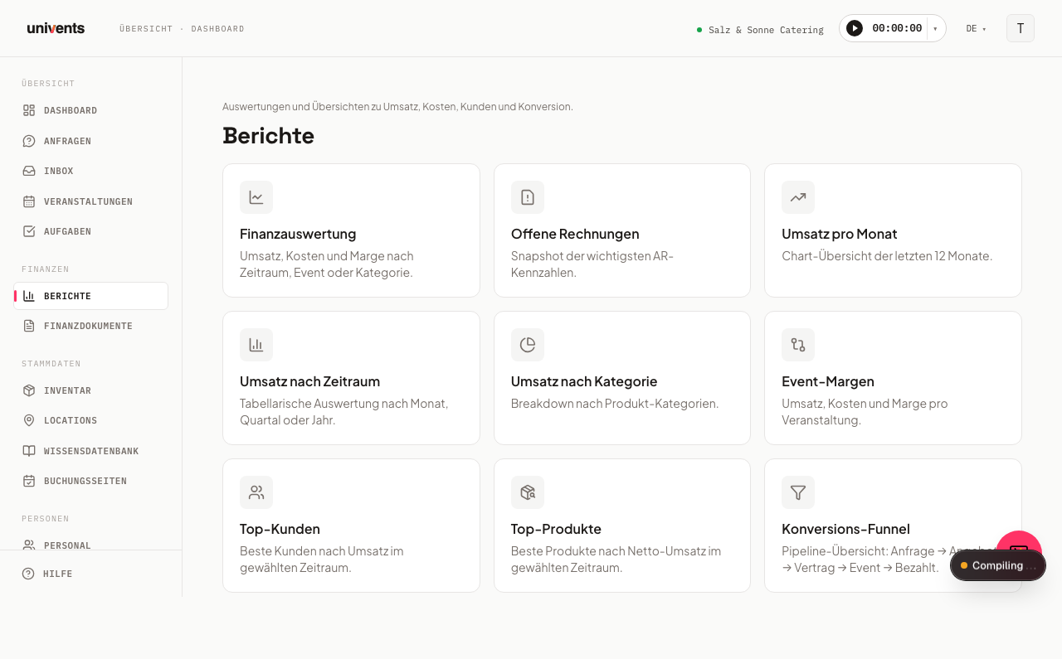The image size is (1062, 659).
Task: Click Top-Kunden users icon
Action: pos(256,492)
